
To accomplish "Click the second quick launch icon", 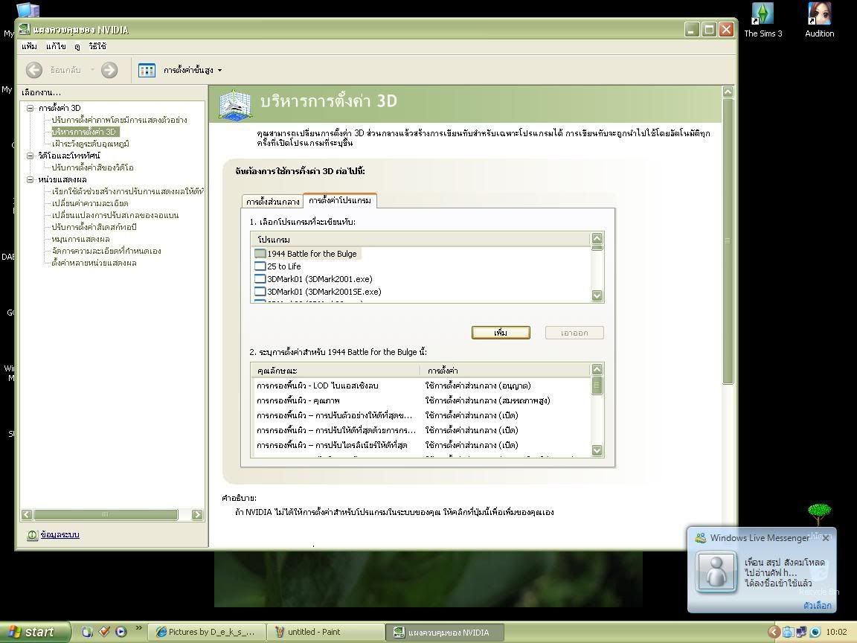I will coord(104,632).
